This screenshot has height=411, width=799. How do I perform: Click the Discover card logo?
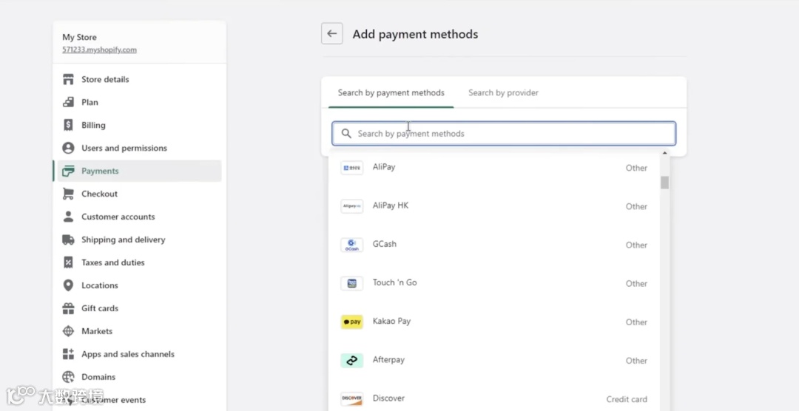(351, 399)
